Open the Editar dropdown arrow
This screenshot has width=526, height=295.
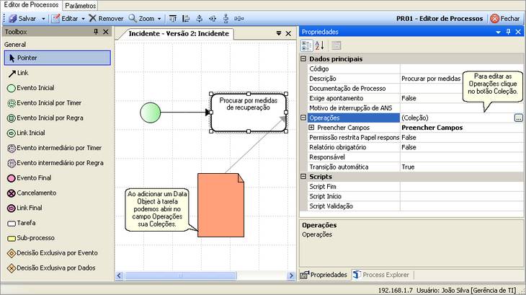83,19
